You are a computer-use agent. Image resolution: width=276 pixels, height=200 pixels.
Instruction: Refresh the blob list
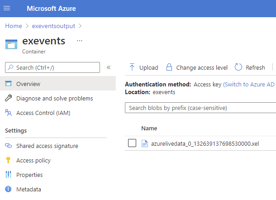click(x=250, y=67)
